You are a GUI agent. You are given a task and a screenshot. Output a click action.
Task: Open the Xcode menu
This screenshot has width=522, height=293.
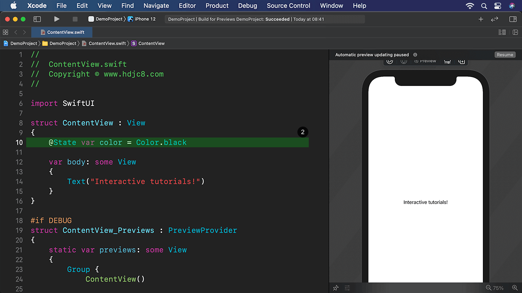coord(37,5)
